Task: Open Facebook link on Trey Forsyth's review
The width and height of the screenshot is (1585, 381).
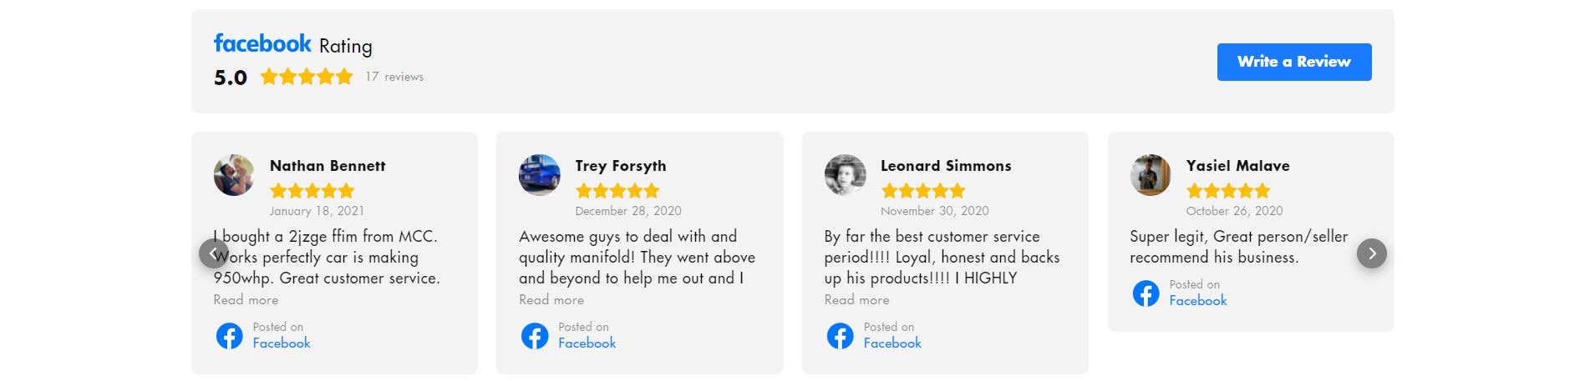Action: click(x=587, y=343)
